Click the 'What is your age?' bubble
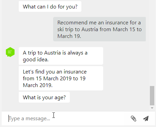 [x=44, y=97]
